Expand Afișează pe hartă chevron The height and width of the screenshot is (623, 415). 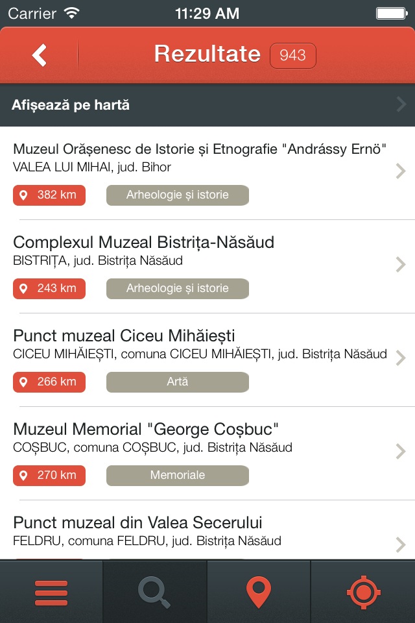[x=401, y=104]
